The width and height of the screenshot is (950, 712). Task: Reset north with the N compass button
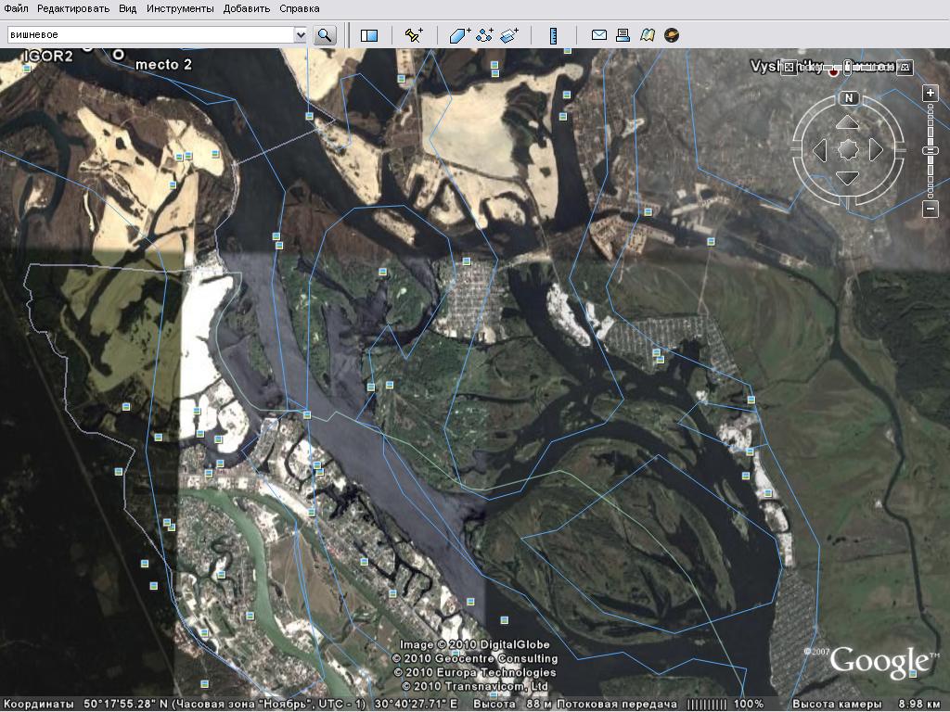[x=848, y=98]
